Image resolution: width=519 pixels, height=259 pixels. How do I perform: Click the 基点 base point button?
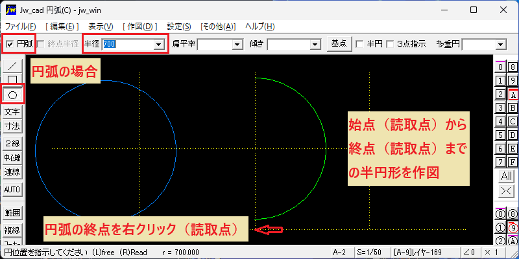(339, 43)
